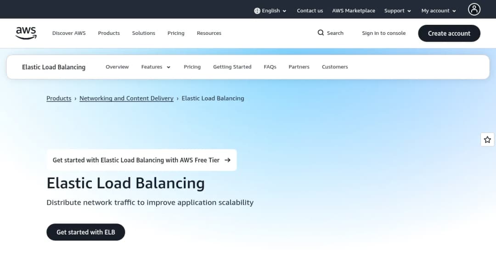
Task: Open the Partners tab
Action: [x=299, y=67]
